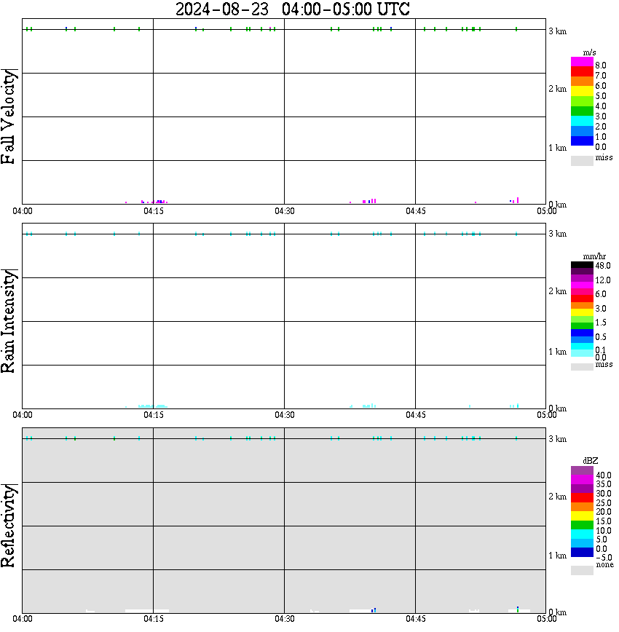
Task: Click 04:15 time label under Reflectivity plot
Action: (x=153, y=619)
